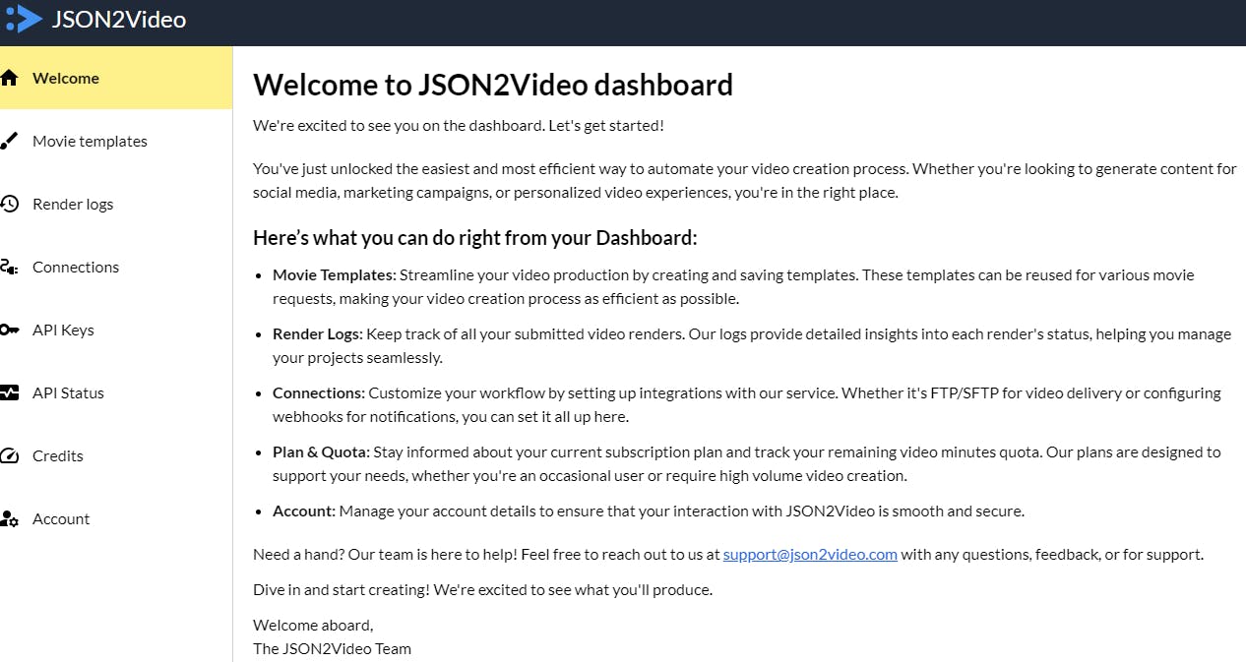Select the user-gear Account icon
The width and height of the screenshot is (1246, 662).
(x=9, y=518)
